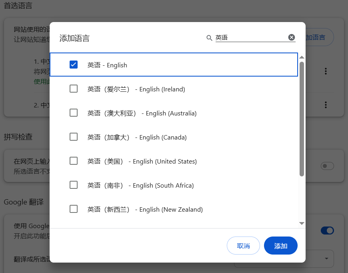Click the language list scrollbar thumb
The height and width of the screenshot is (273, 348).
tap(302, 118)
